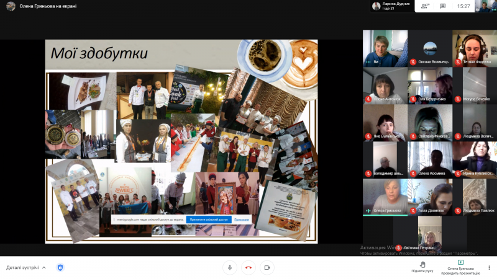Select Олена Космина participant tile

430,160
